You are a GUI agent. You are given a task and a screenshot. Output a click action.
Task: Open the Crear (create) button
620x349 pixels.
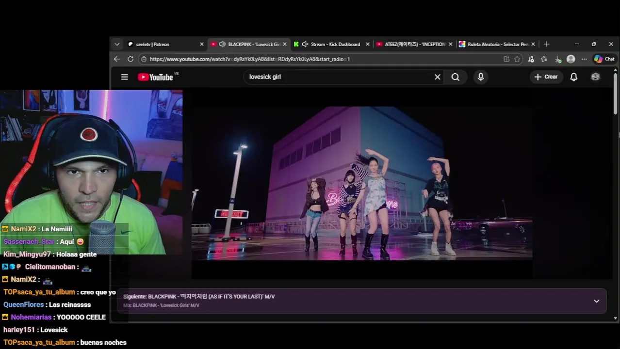click(x=546, y=77)
